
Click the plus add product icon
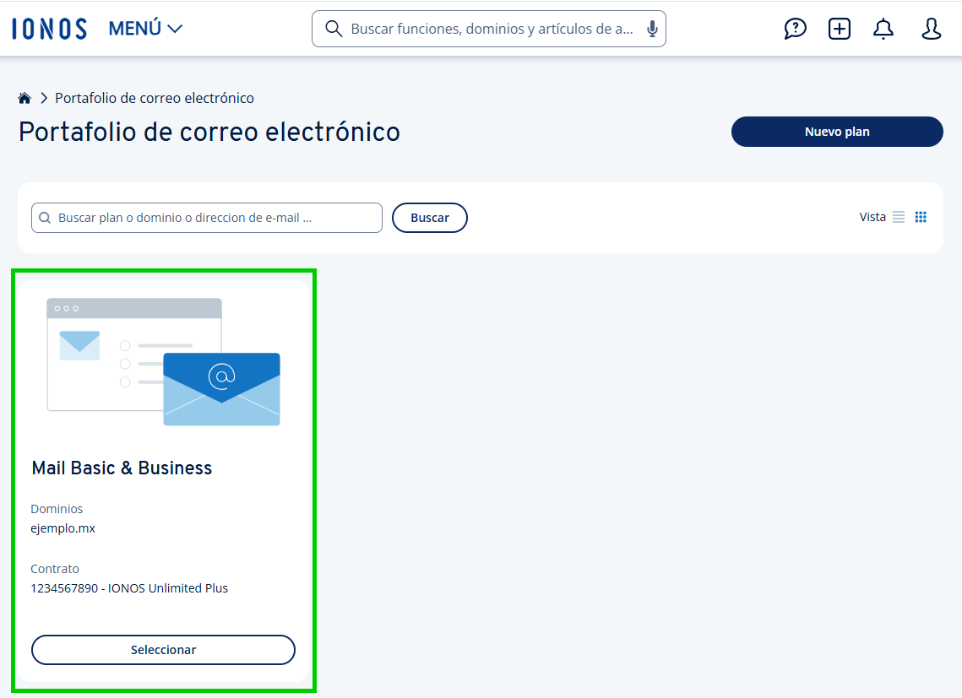coord(840,29)
